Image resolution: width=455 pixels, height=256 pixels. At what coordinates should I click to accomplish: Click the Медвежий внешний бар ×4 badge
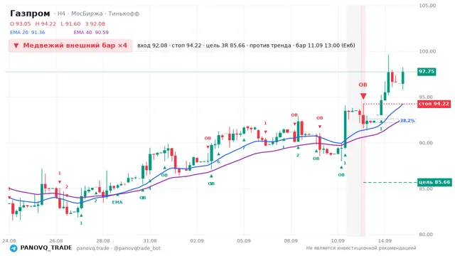pos(70,46)
